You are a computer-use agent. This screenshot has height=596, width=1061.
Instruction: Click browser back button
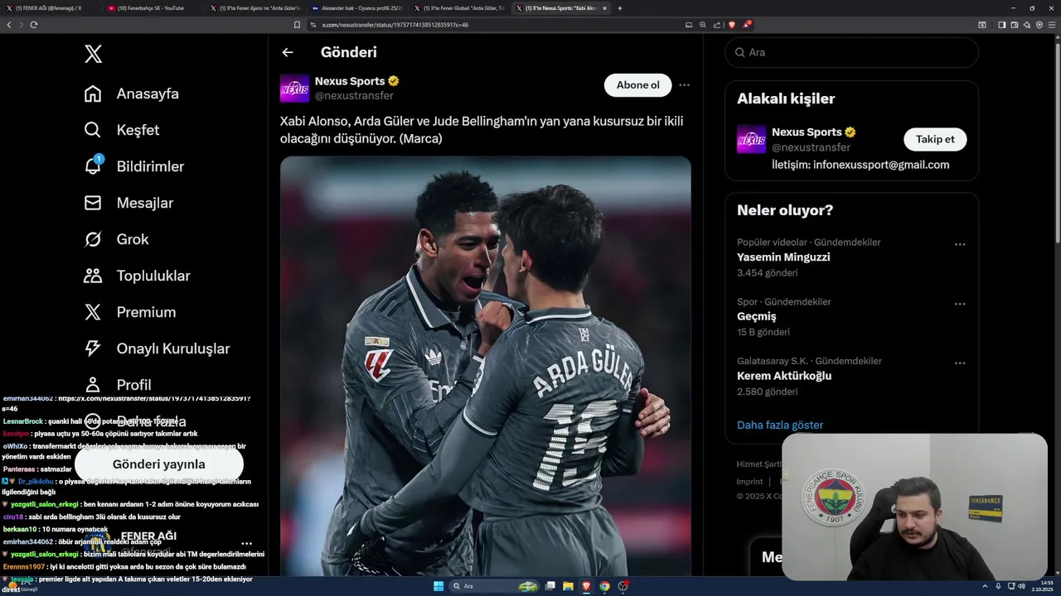pos(9,25)
